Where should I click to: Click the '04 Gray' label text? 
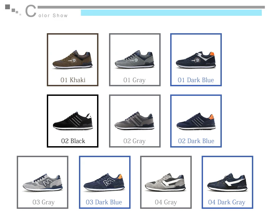tap(166, 202)
